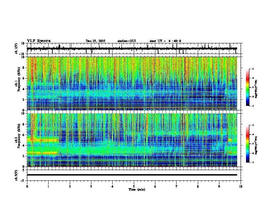Click the "VLF Spectra" plot title
271x209 pixels.
[39, 41]
